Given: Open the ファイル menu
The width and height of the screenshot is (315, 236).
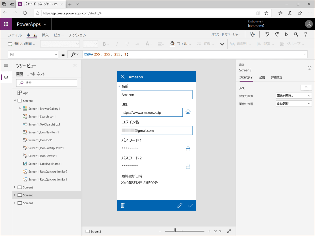Looking at the screenshot, I should 15,35.
